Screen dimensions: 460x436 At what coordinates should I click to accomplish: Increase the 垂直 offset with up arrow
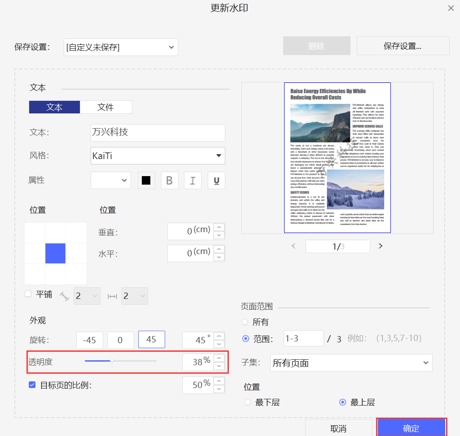point(219,228)
